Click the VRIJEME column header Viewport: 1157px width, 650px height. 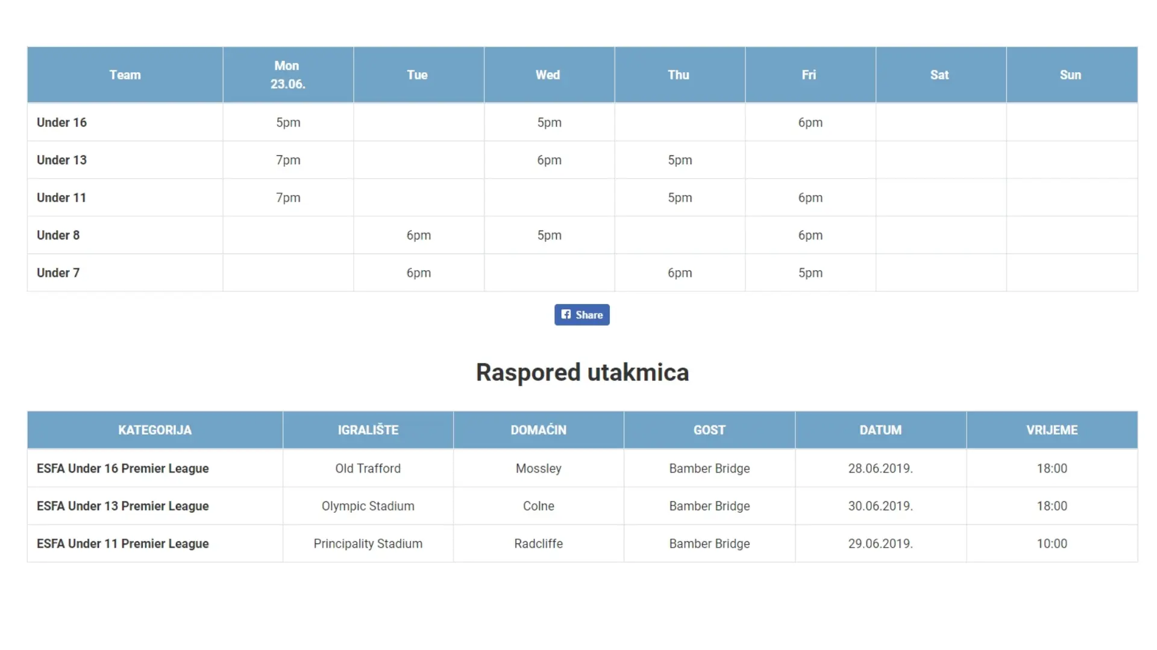1052,430
